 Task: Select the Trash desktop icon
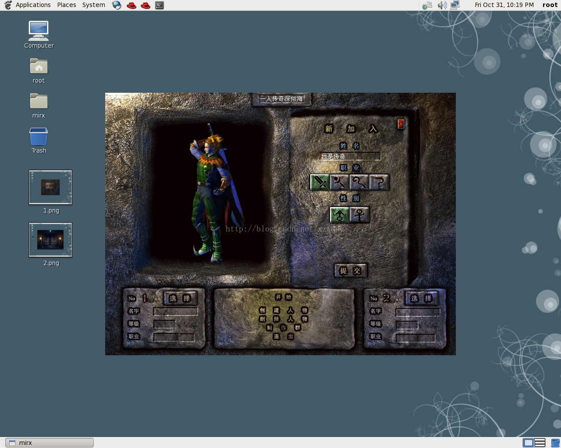pos(39,140)
